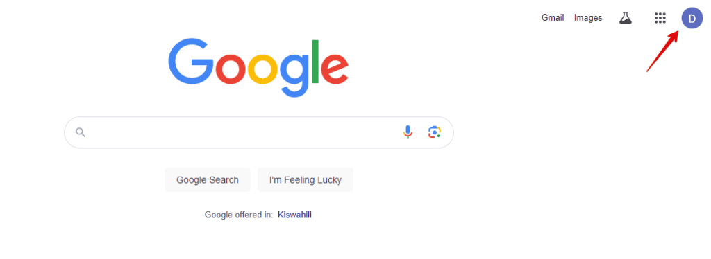Click the Google Search button
The height and width of the screenshot is (259, 711).
207,180
